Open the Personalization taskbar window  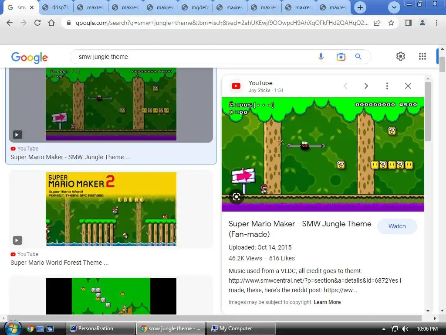point(100,328)
